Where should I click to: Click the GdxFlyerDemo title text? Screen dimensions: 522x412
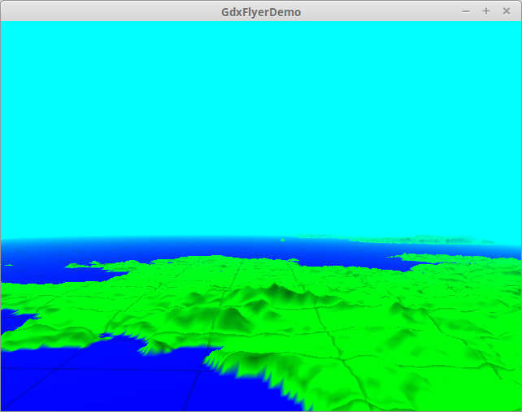click(261, 11)
